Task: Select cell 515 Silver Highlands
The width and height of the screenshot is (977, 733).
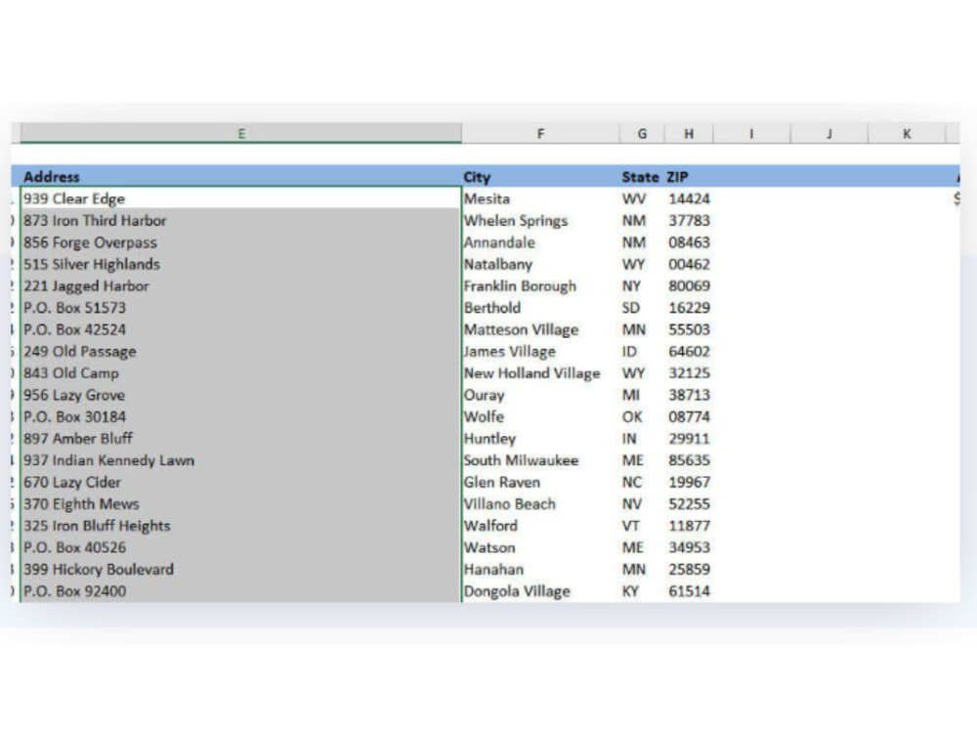Action: coord(241,264)
